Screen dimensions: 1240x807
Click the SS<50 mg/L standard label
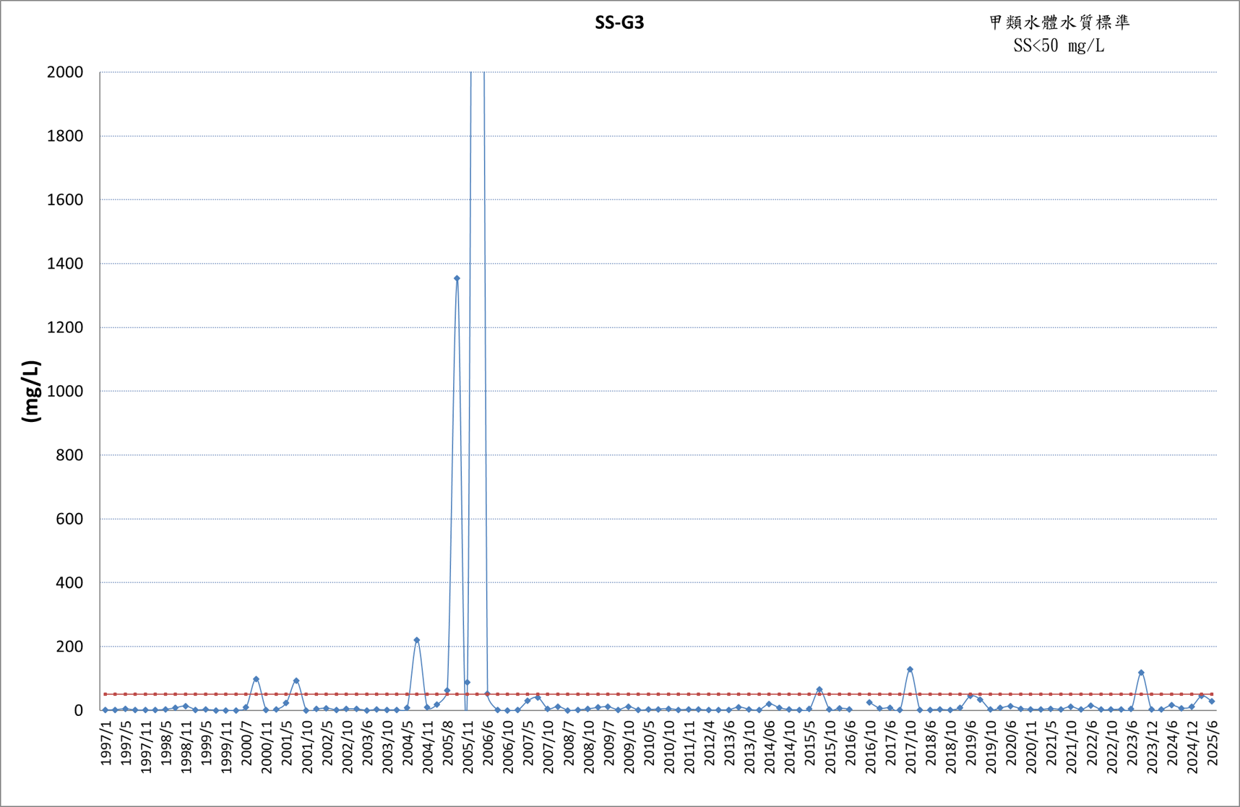[x=1059, y=46]
